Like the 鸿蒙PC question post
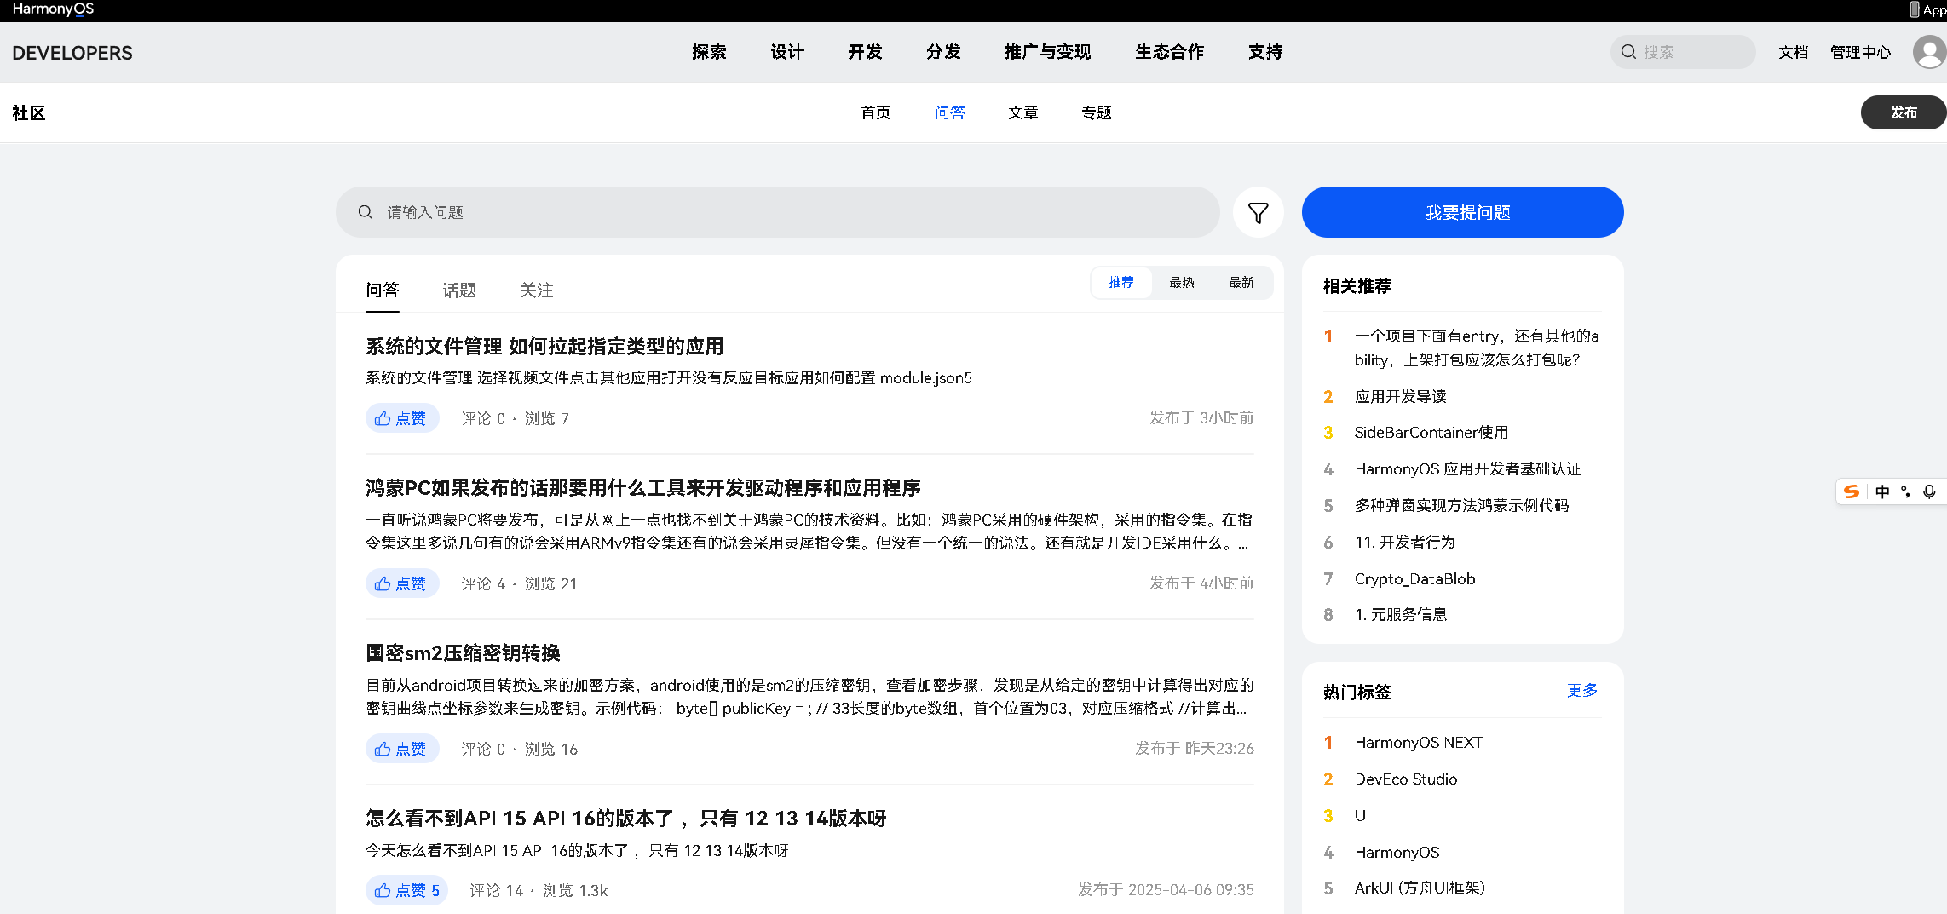Screen dimensions: 1947x914 [402, 583]
